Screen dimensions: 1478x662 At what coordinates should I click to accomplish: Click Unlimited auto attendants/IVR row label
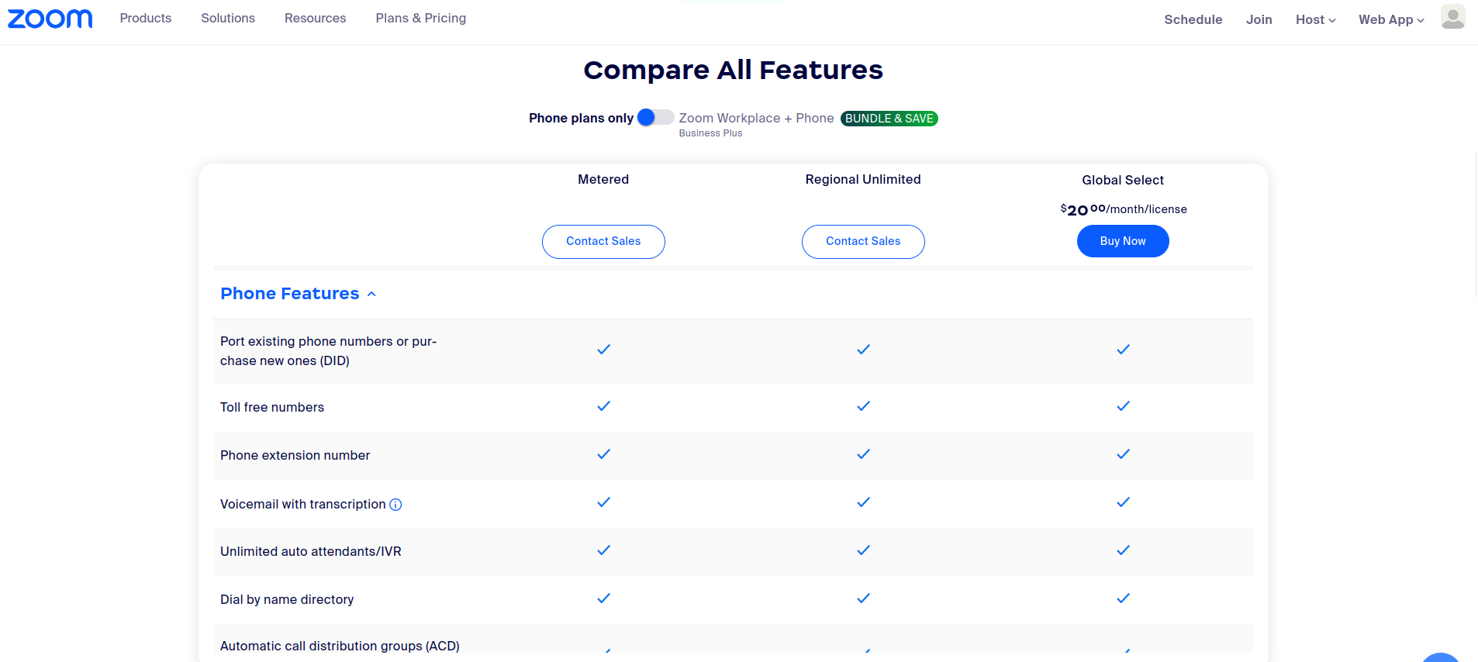coord(311,551)
